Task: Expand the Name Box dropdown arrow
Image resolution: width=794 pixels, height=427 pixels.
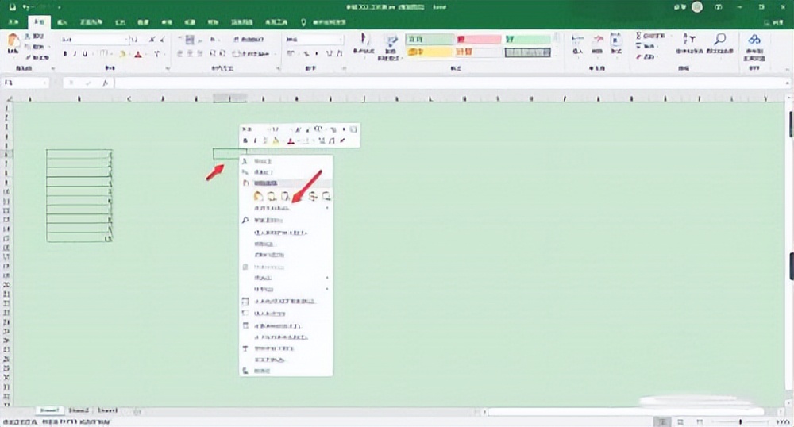Action: 45,83
